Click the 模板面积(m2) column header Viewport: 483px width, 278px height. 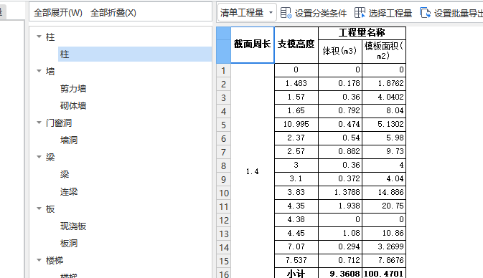pyautogui.click(x=384, y=52)
